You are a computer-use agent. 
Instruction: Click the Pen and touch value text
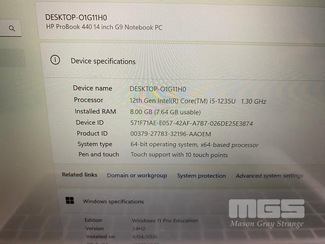tap(179, 155)
